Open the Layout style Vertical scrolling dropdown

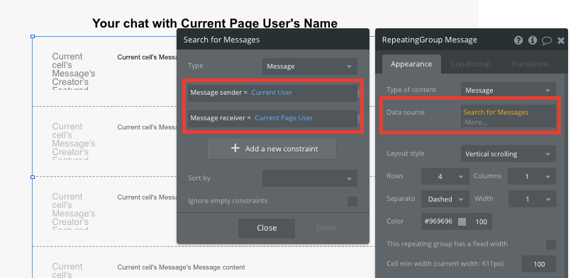coord(508,154)
